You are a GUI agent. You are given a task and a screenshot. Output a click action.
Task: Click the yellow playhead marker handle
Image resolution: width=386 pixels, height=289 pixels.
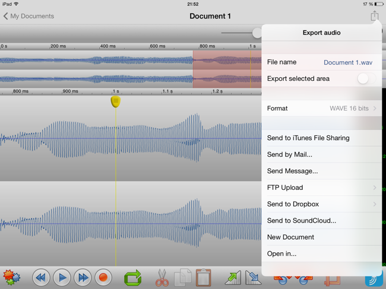tap(116, 102)
